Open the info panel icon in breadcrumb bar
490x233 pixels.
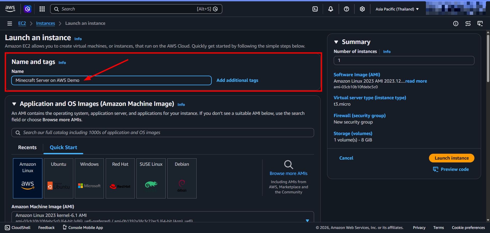point(456,24)
